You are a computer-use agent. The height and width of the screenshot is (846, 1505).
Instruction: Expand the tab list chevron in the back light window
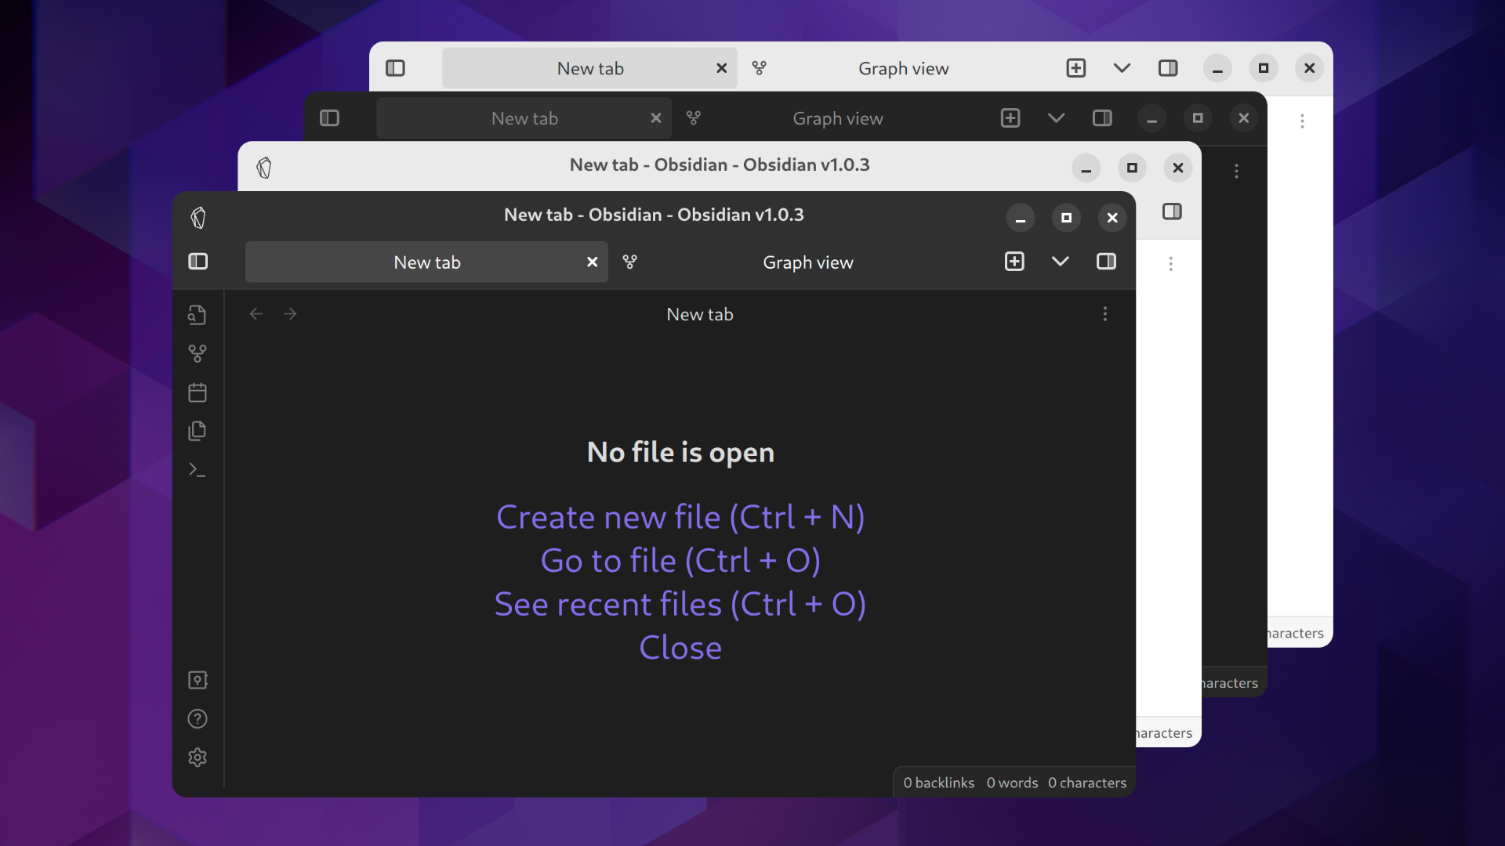1122,68
